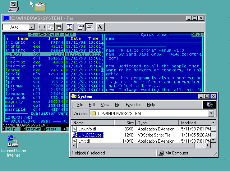Click My Computer icon in the status bar
This screenshot has height=172, width=230.
tap(161, 153)
